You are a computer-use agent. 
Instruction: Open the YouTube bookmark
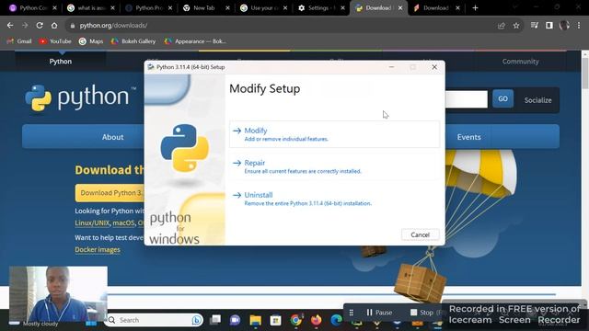(55, 41)
